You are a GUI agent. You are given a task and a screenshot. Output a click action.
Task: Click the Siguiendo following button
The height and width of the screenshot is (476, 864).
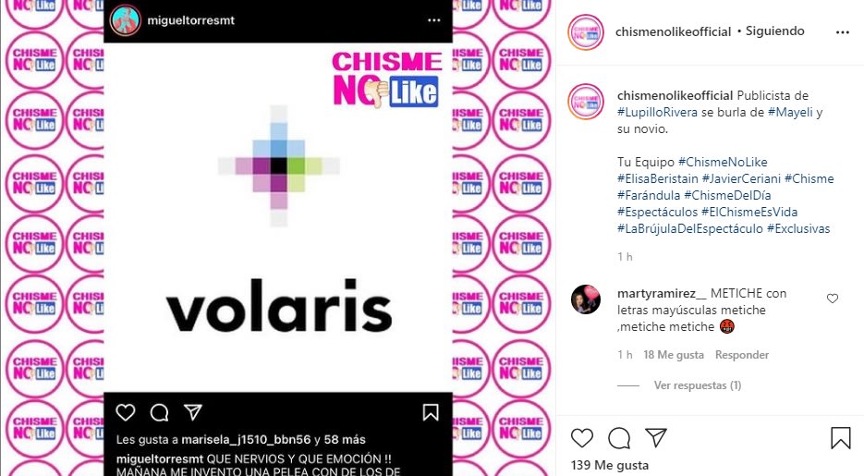(774, 31)
